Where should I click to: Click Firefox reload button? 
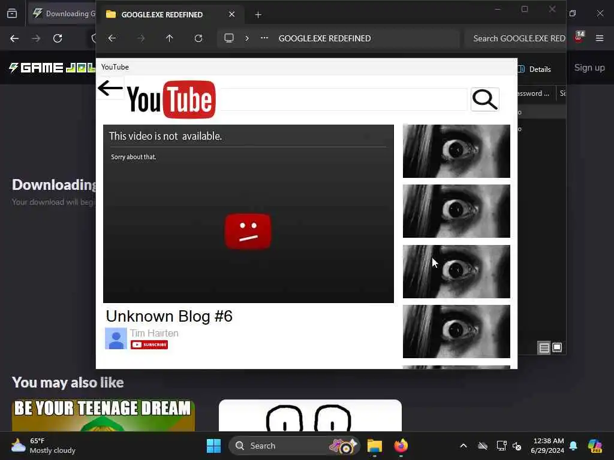coord(58,38)
